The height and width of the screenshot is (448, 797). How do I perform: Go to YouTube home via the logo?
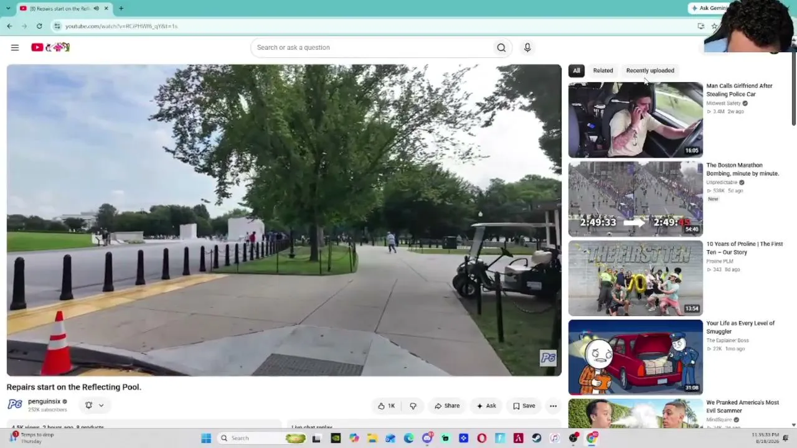click(x=50, y=47)
